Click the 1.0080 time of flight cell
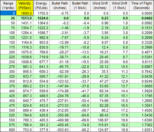154x132 pixels. coord(142,86)
